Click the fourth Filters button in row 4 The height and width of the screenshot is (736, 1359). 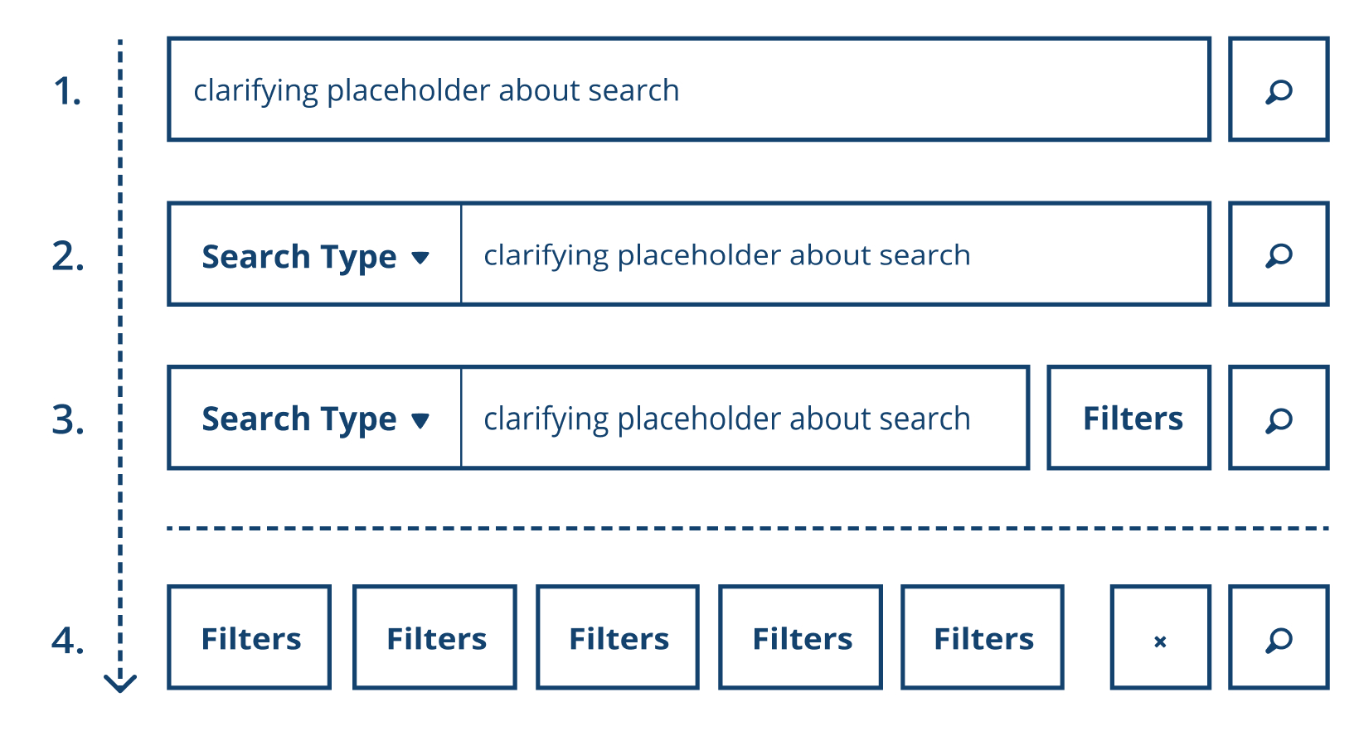801,638
